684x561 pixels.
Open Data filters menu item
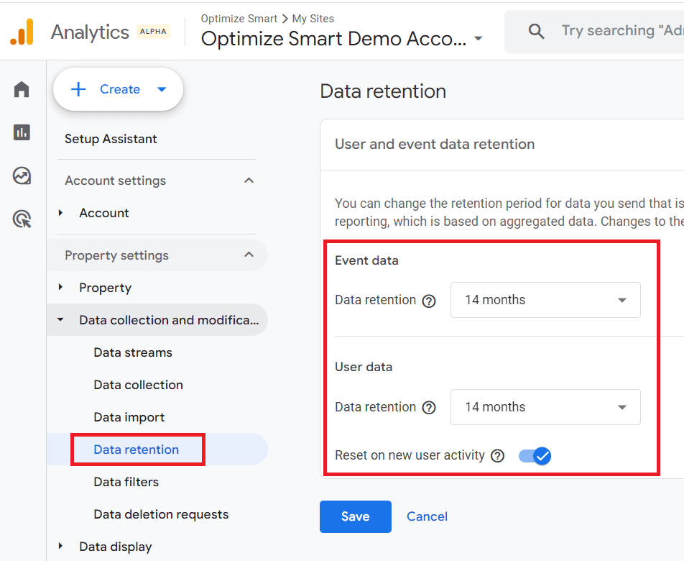(x=126, y=482)
